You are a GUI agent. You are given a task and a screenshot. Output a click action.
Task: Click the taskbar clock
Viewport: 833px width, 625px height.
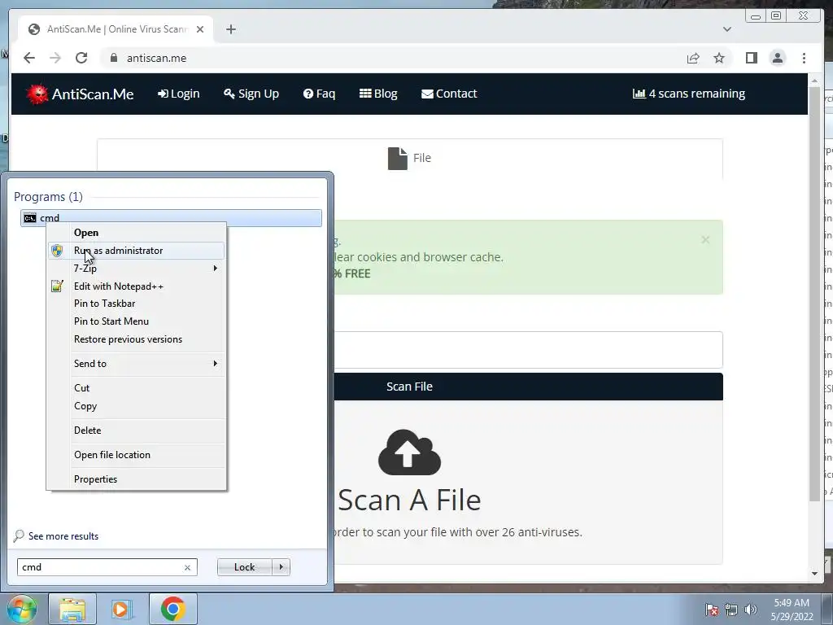(x=792, y=610)
